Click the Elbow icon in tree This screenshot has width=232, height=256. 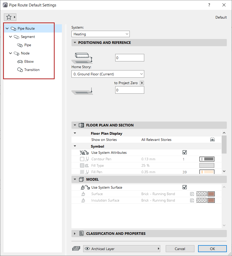pos(20,62)
